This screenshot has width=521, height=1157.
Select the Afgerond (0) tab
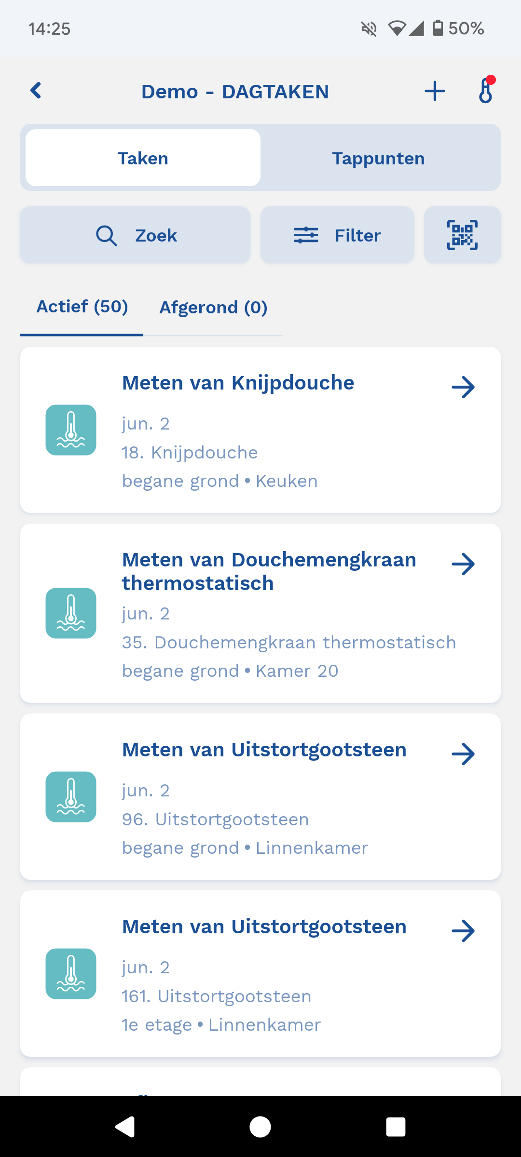213,308
